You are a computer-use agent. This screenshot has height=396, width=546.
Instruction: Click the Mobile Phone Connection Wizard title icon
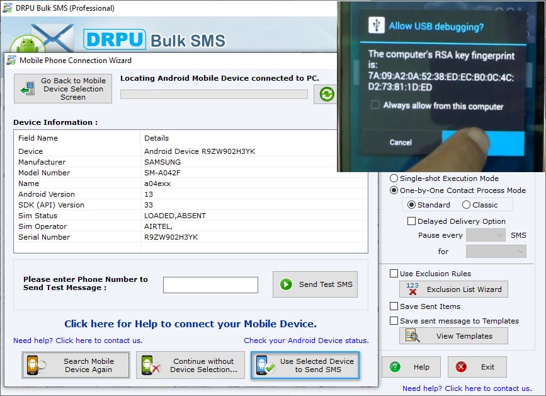click(x=11, y=61)
